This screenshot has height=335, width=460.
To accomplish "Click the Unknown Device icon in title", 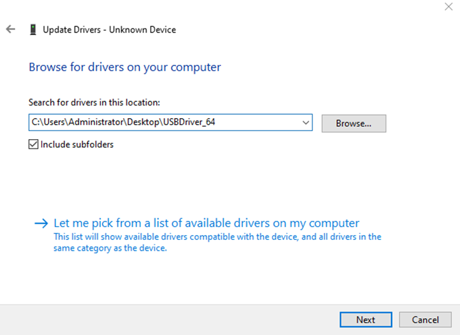I will 32,30.
